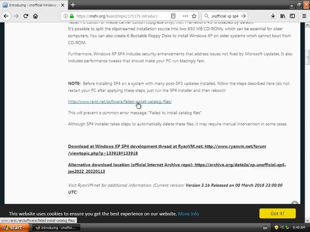Go back to the previous page

point(6,16)
